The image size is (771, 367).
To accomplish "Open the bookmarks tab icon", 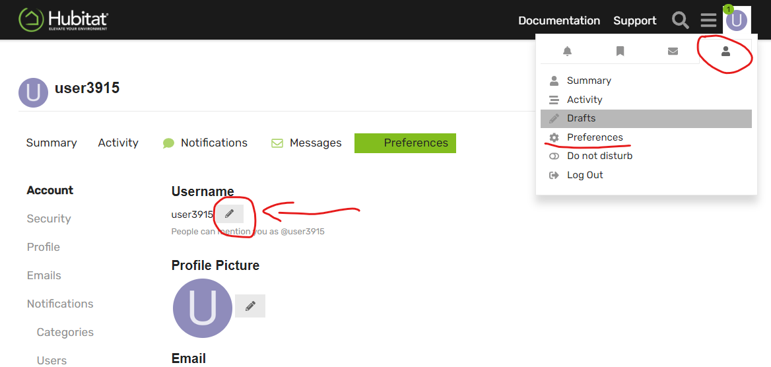I will 620,51.
